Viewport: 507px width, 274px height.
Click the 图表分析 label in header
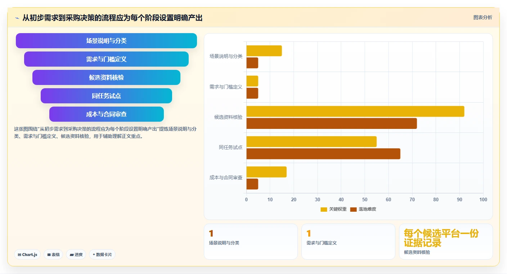(x=483, y=17)
